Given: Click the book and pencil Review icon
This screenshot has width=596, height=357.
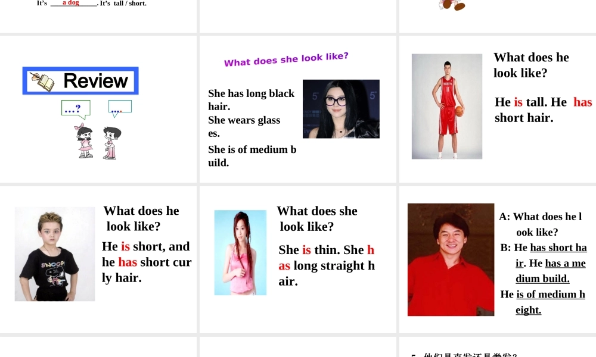Looking at the screenshot, I should pos(42,82).
